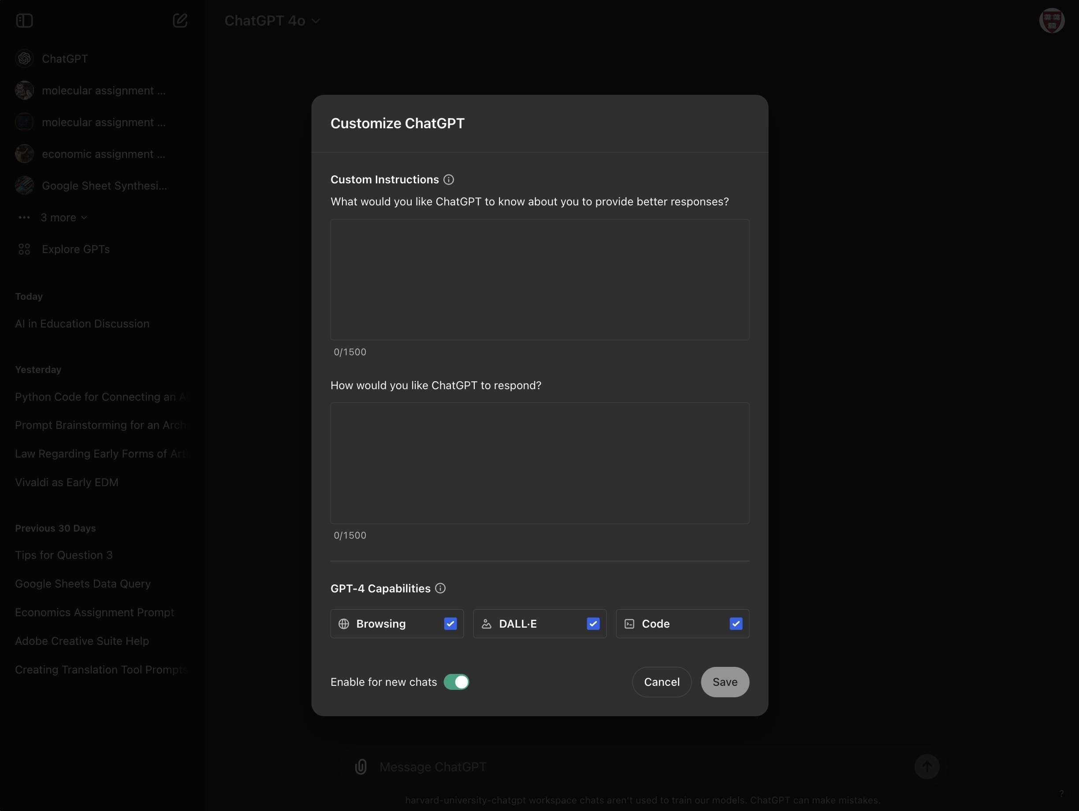This screenshot has height=811, width=1079.
Task: Click the attach file paperclip icon
Action: (361, 766)
